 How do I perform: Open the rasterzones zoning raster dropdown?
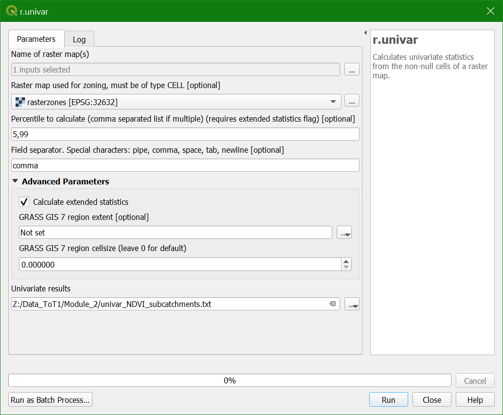(176, 102)
